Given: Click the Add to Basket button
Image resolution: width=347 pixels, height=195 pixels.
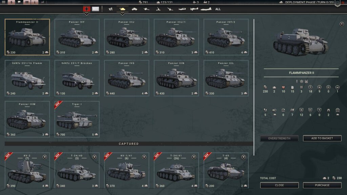Looking at the screenshot, I should click(322, 138).
